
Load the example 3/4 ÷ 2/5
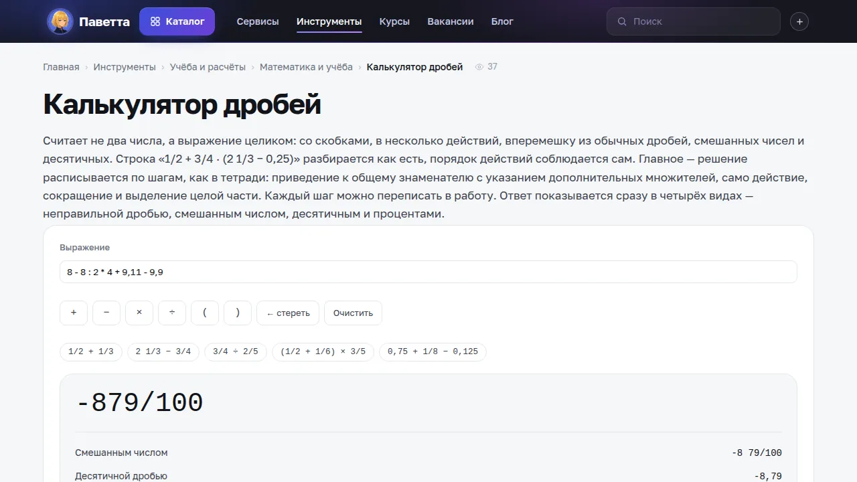tap(236, 351)
